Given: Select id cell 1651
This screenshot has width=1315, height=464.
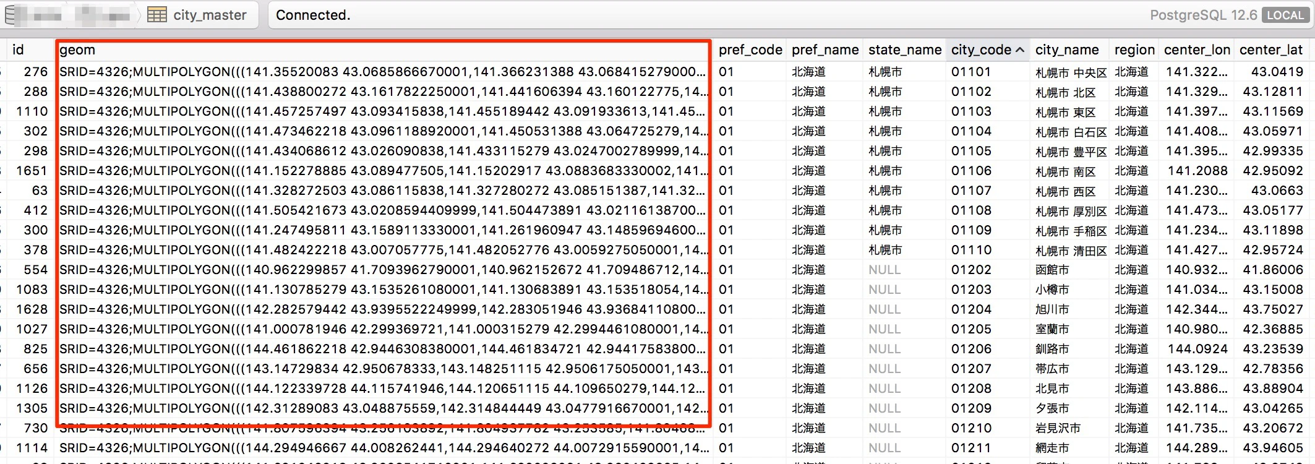Looking at the screenshot, I should coord(32,171).
